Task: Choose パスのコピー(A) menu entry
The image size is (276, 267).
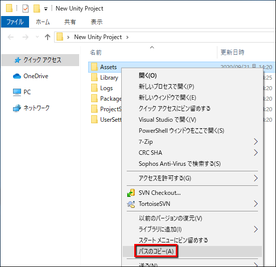Action: coord(156,251)
